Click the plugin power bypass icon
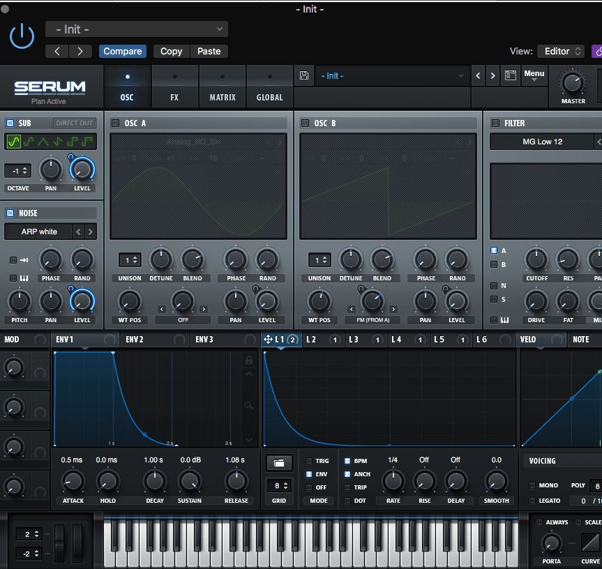This screenshot has height=569, width=602. [22, 35]
